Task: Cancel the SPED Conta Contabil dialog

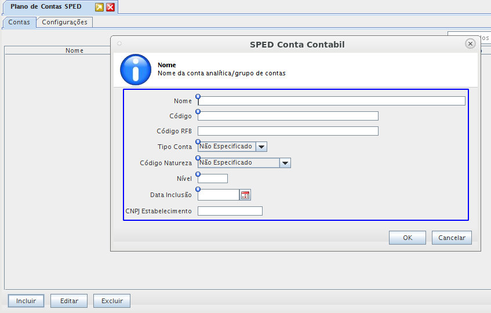Action: 452,238
